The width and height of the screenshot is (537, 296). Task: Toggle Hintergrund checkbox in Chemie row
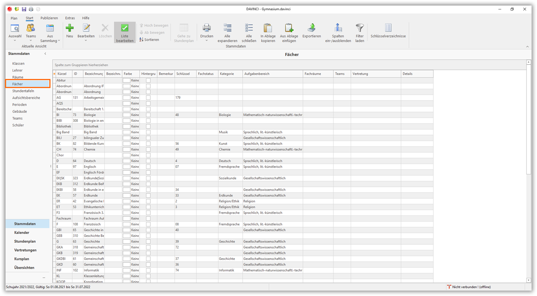click(148, 150)
